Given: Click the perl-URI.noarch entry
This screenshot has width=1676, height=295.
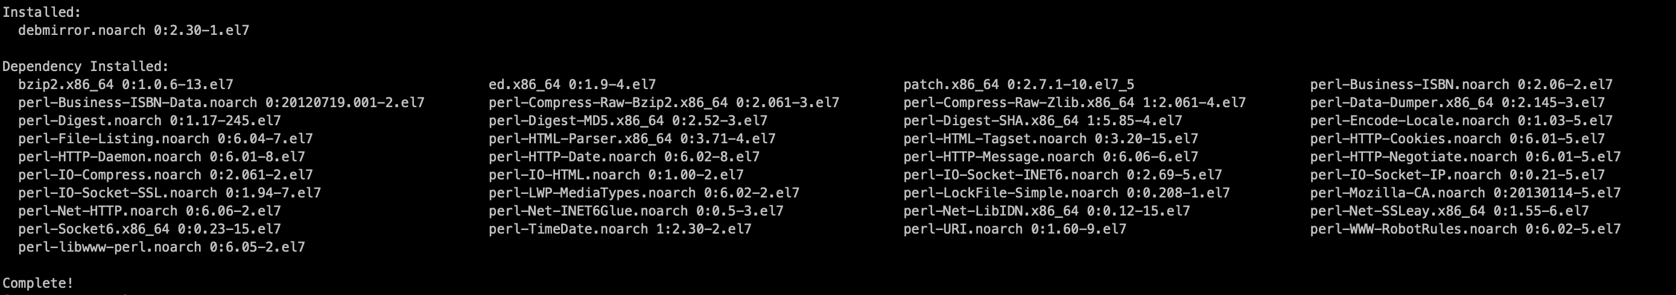Looking at the screenshot, I should [1014, 229].
